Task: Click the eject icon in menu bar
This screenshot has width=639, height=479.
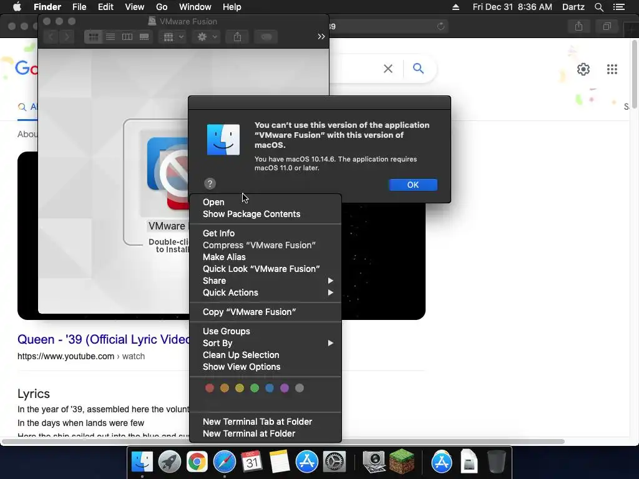Action: click(456, 7)
